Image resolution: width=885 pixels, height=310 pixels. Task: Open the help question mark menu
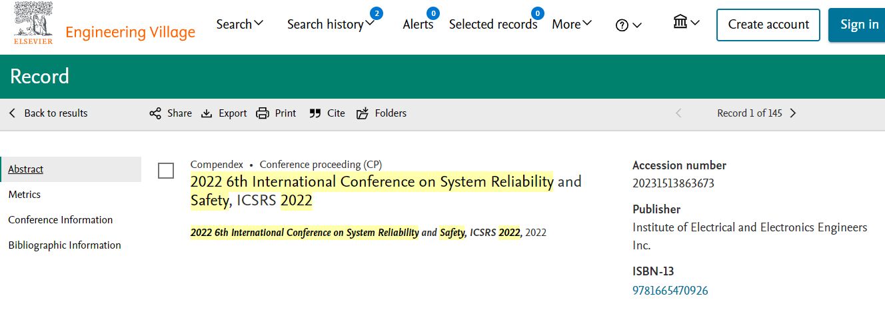[x=628, y=25]
